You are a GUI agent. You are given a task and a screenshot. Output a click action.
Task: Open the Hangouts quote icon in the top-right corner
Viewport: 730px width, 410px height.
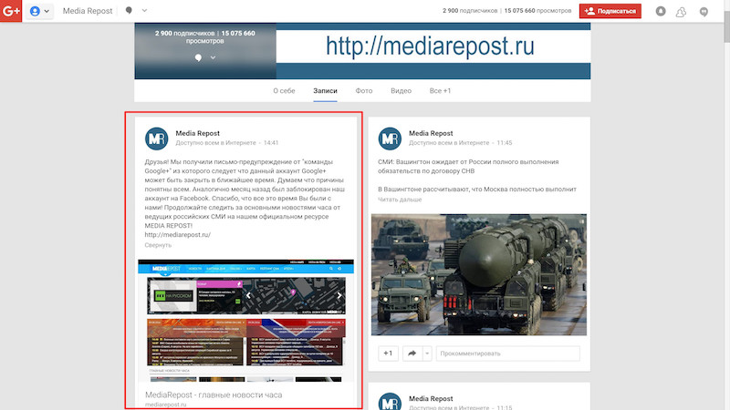[x=704, y=12]
